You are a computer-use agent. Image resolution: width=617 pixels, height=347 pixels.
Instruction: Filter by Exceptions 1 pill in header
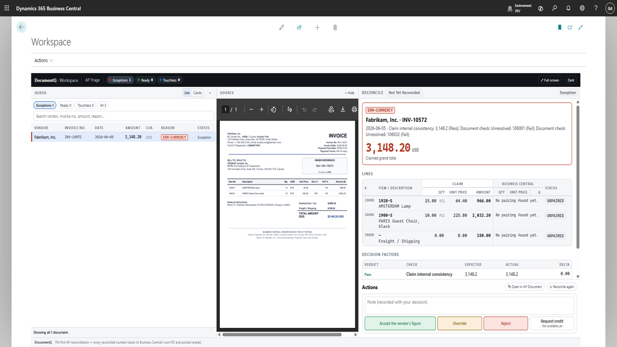coord(120,80)
